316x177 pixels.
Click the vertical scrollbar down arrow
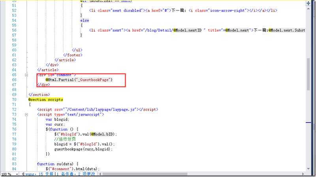(308, 169)
